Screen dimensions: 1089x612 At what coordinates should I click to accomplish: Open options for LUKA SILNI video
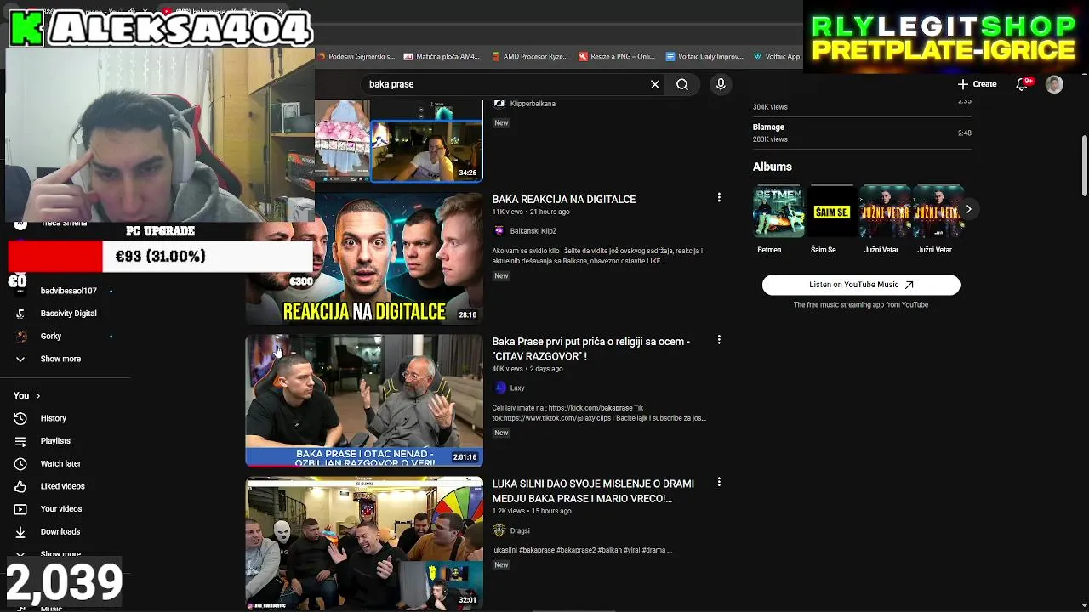point(719,482)
